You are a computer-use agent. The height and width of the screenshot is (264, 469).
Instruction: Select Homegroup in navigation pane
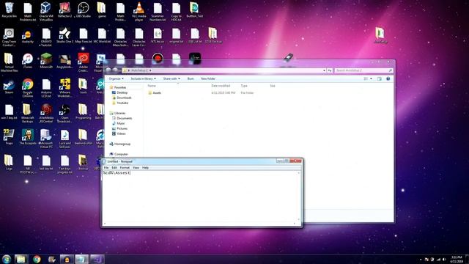click(122, 144)
